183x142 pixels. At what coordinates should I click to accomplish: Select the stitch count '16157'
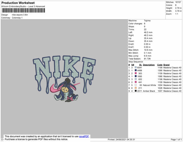point(178,2)
